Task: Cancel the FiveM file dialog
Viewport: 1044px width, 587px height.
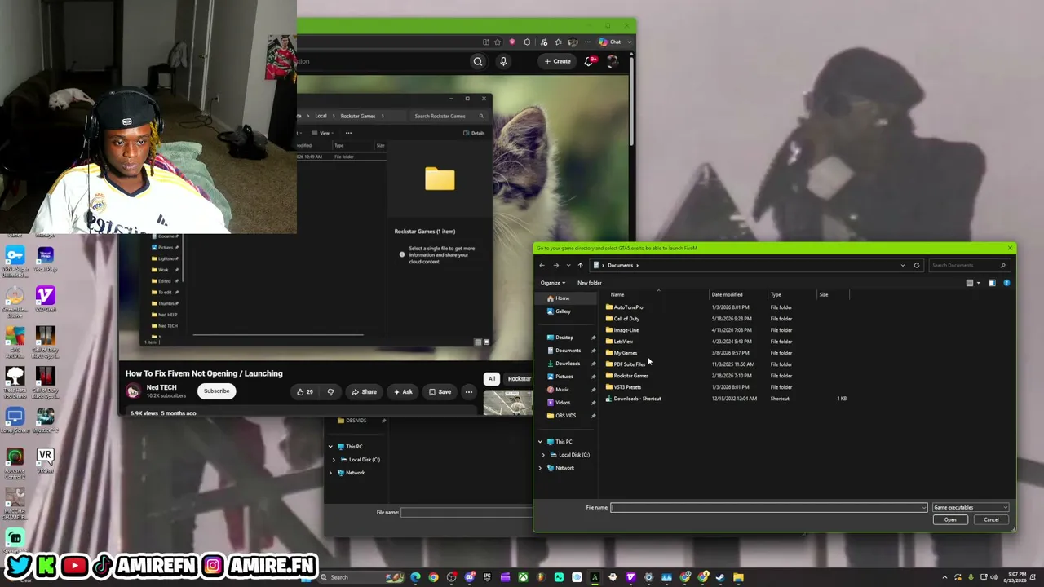Action: [991, 520]
